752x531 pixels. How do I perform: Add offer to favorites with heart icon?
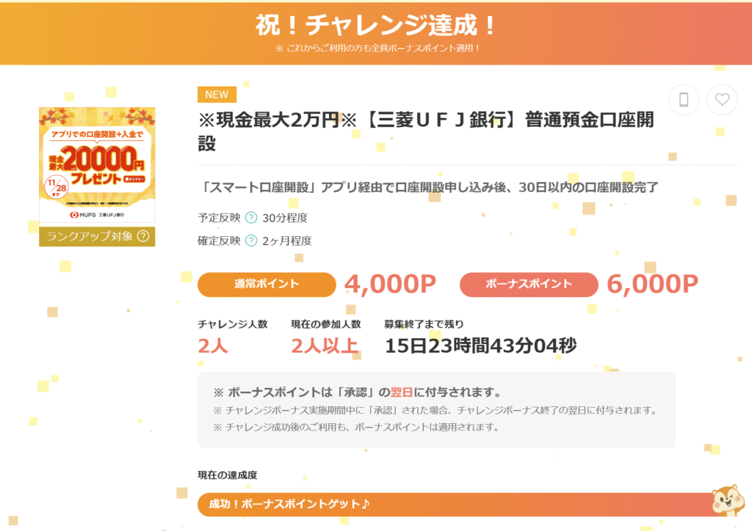[x=722, y=100]
